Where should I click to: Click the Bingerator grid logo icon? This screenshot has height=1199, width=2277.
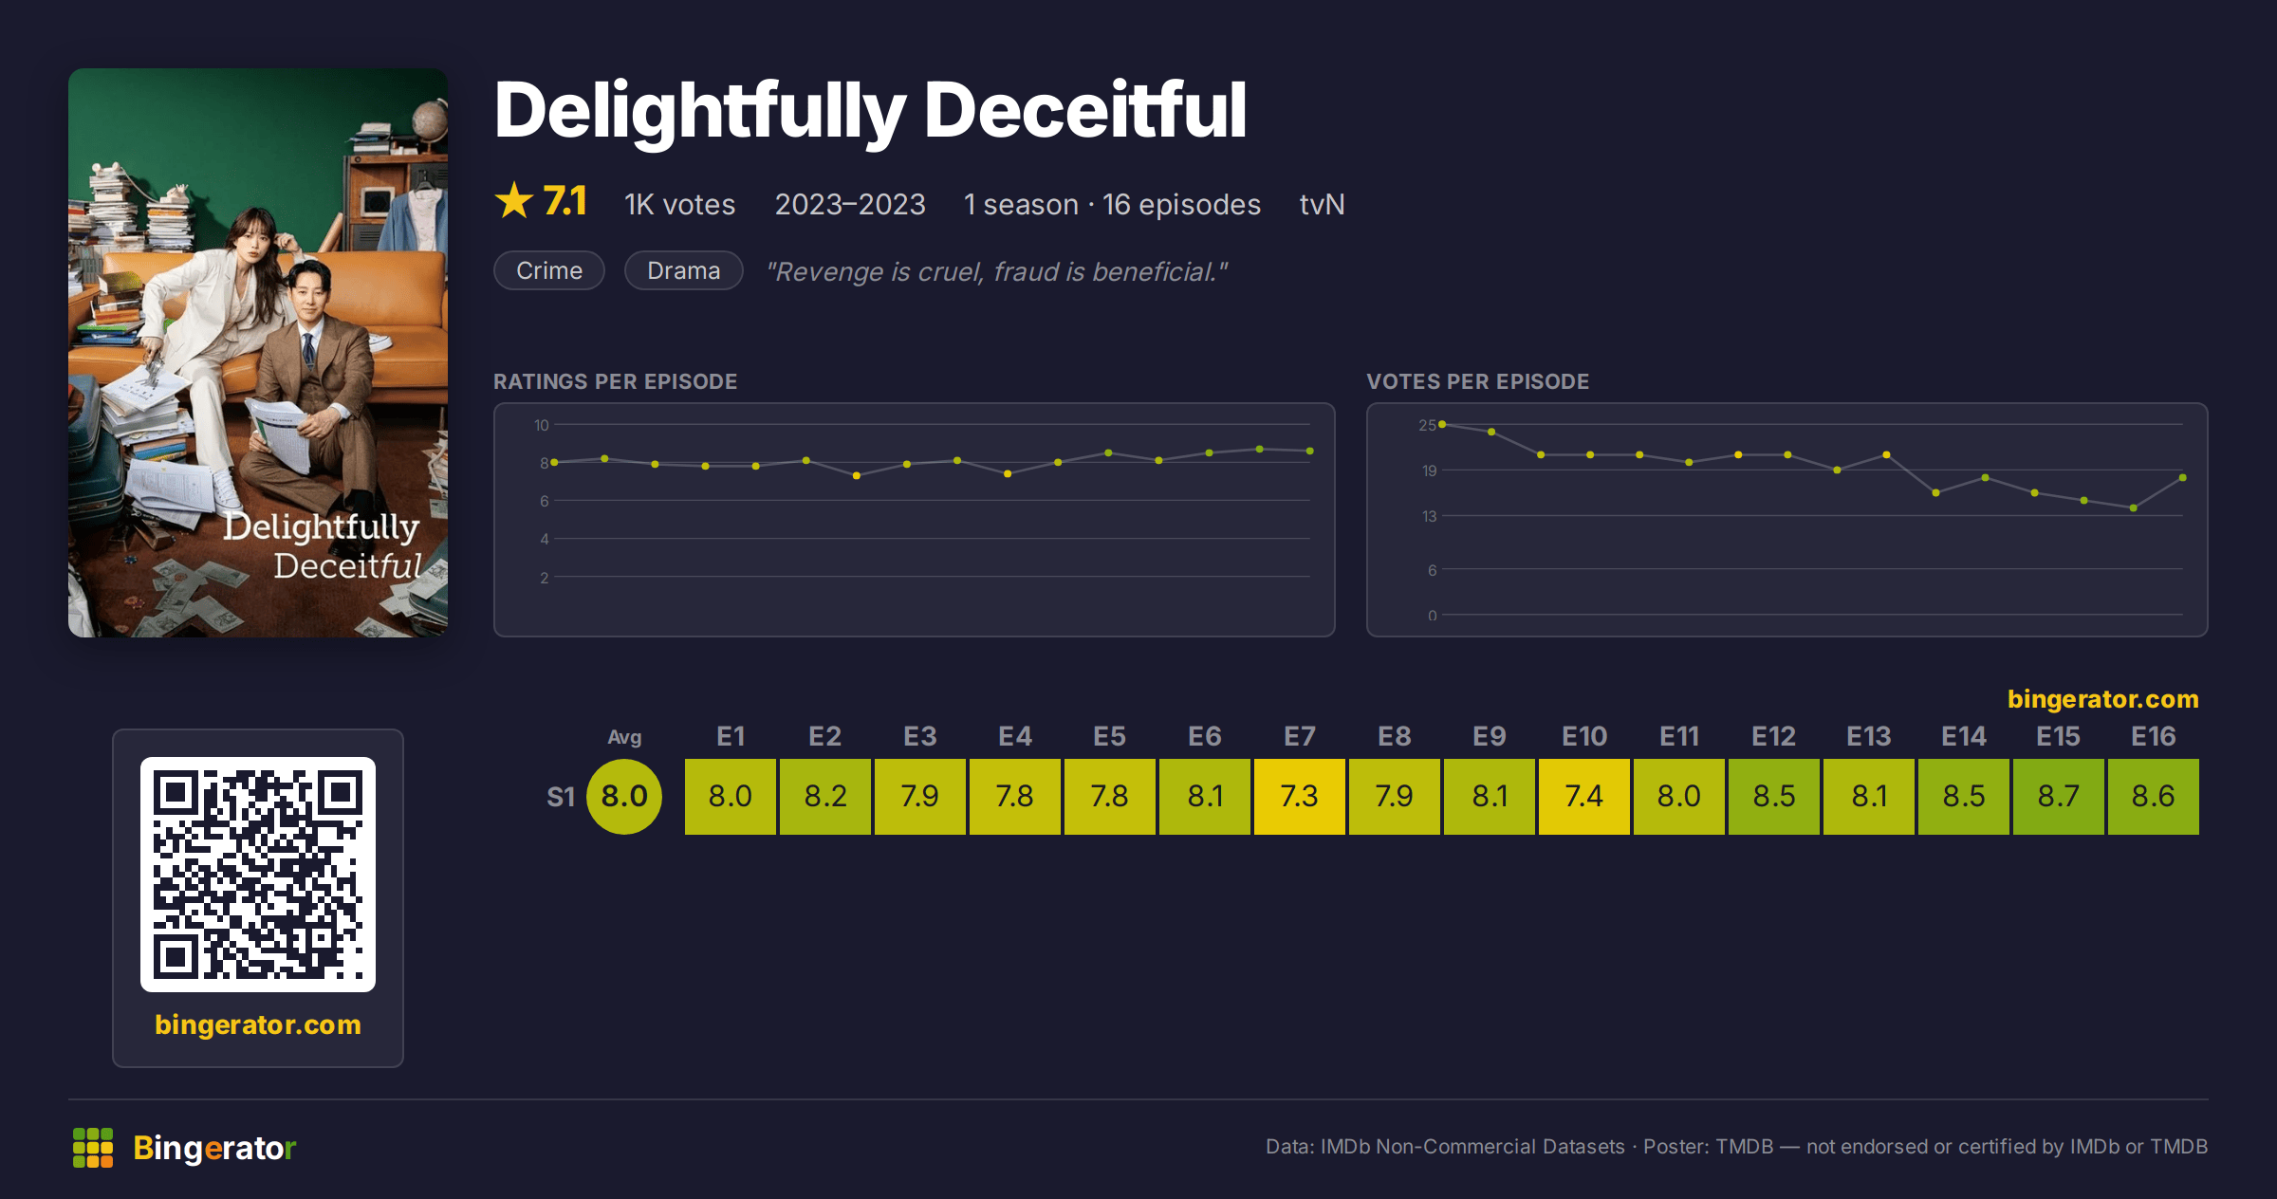click(93, 1148)
